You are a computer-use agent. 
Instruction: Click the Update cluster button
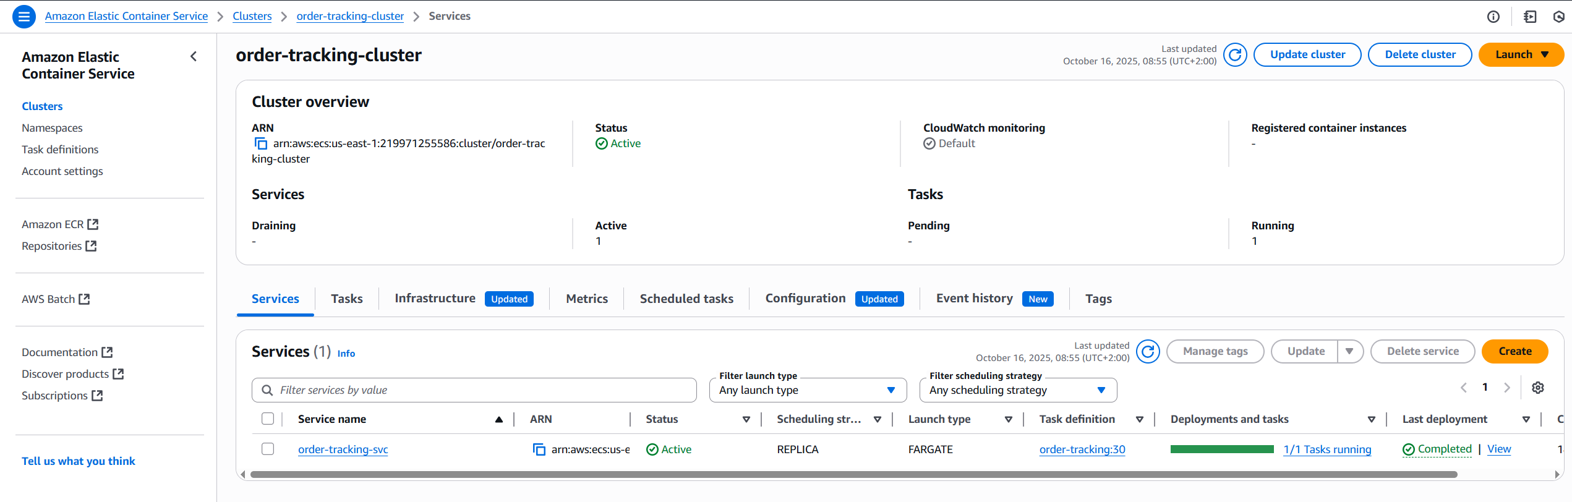coord(1307,55)
